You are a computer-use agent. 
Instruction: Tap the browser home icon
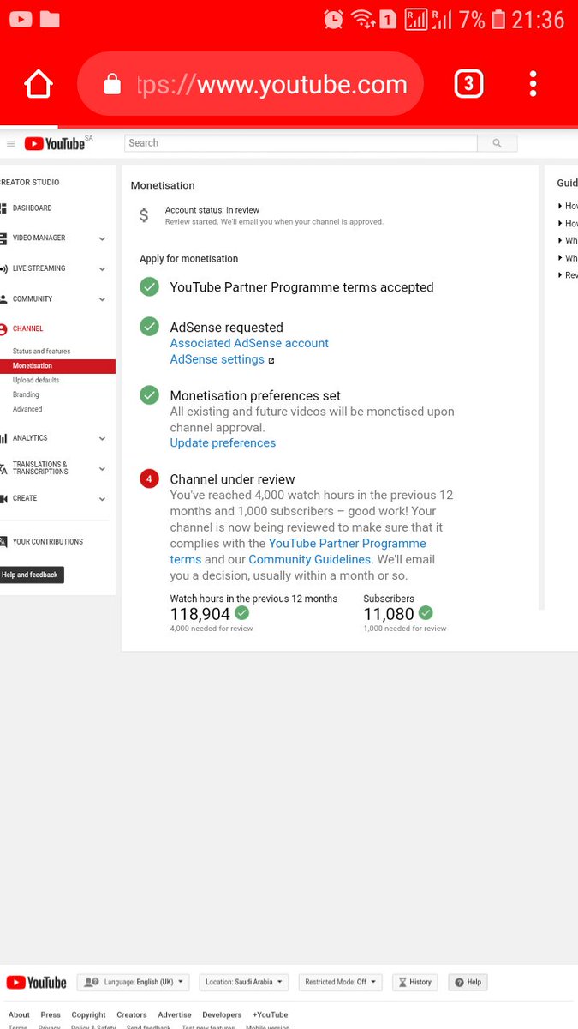point(39,84)
